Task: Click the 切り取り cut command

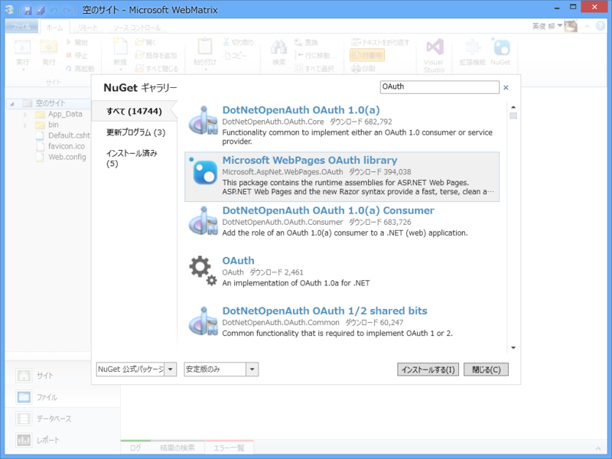Action: [x=238, y=42]
